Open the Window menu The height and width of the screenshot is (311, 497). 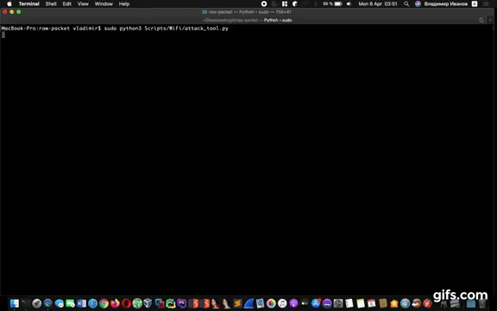point(104,3)
